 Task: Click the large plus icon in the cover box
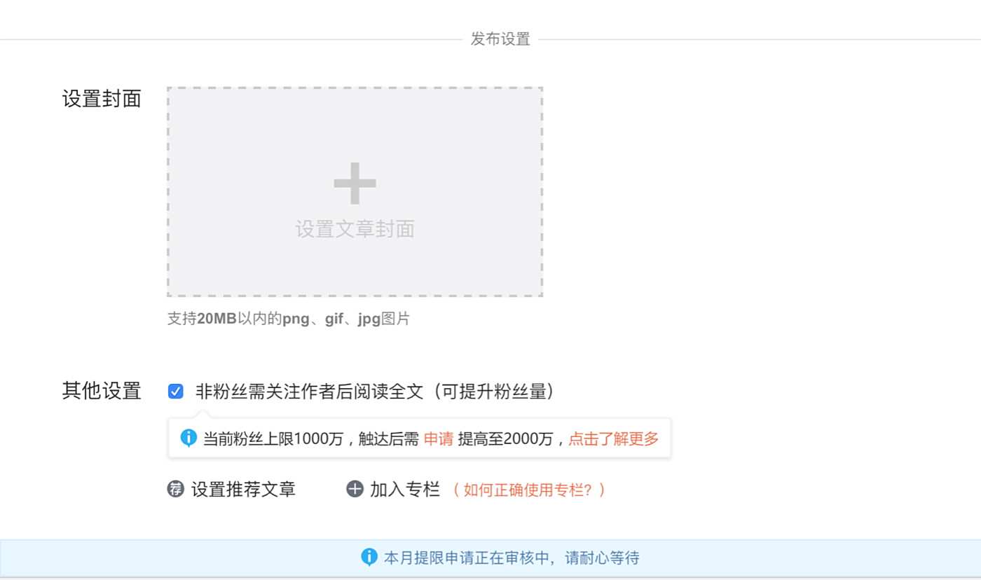click(x=355, y=183)
